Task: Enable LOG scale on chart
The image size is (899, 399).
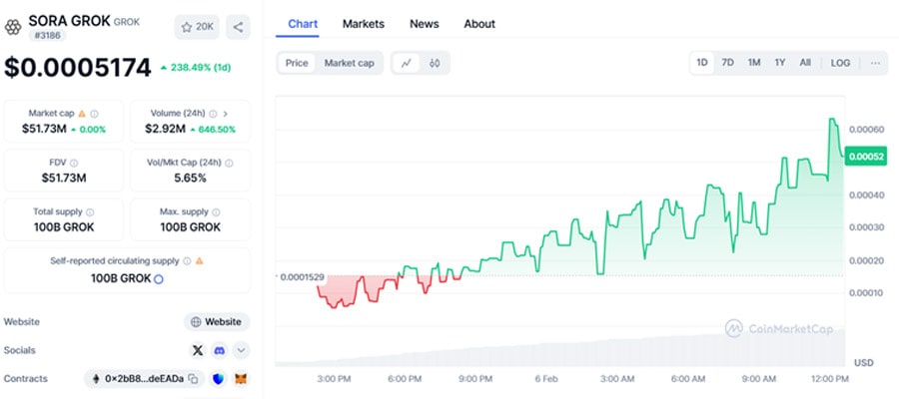Action: tap(840, 63)
